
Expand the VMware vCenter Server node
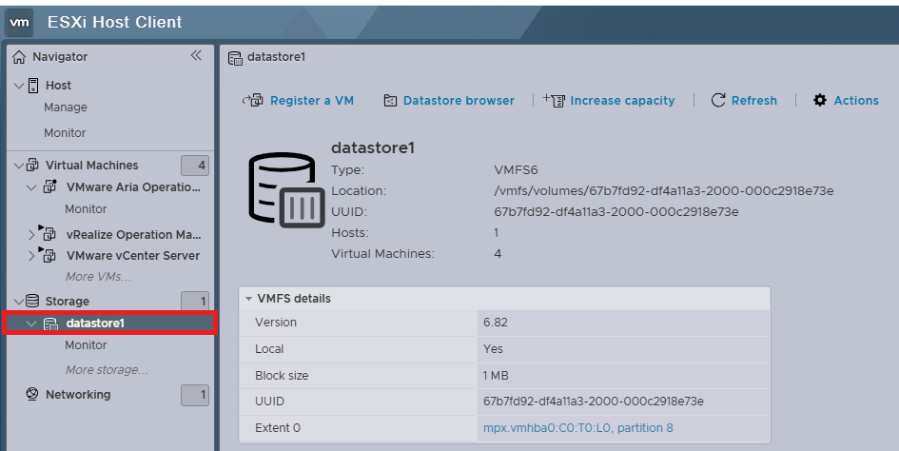[x=32, y=256]
